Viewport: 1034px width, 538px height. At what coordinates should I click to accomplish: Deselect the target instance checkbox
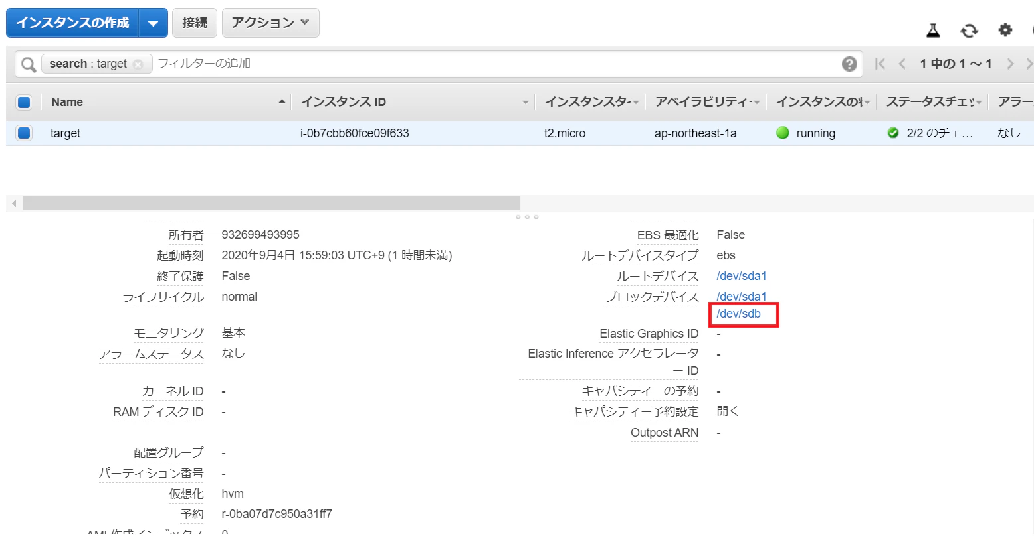coord(24,133)
